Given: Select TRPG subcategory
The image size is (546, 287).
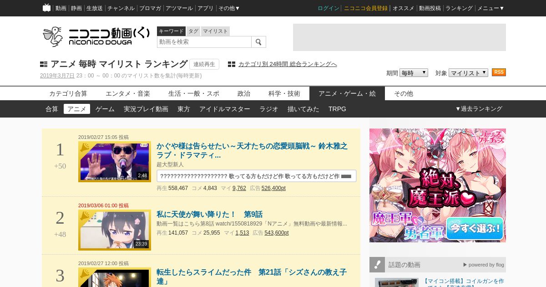Looking at the screenshot, I should click(x=337, y=109).
